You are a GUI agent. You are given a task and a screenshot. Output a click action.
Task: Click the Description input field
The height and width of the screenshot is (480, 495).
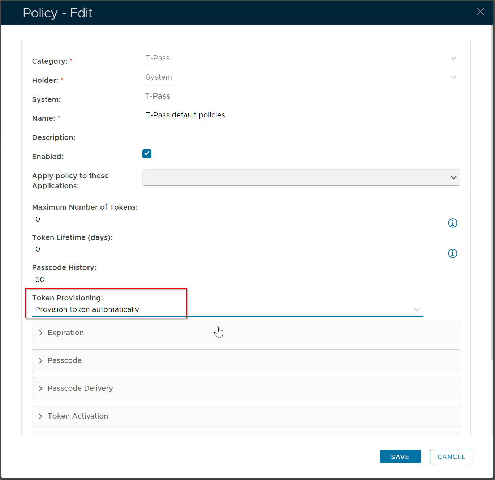click(x=301, y=135)
